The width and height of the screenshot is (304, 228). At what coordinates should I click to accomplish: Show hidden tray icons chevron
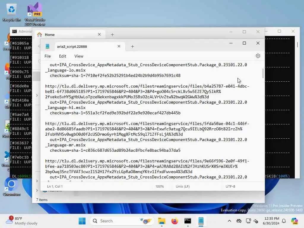click(x=229, y=221)
